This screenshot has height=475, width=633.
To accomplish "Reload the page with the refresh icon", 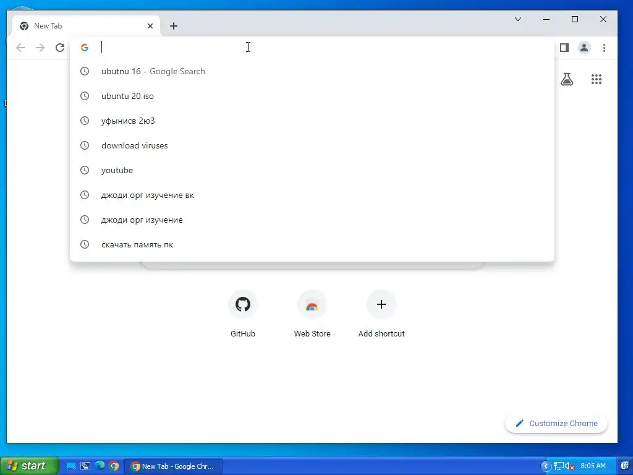I will pos(60,48).
